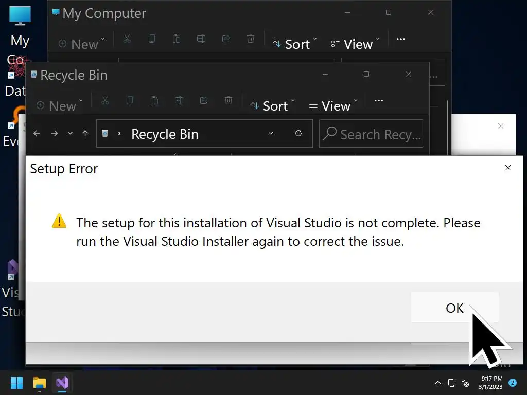
Task: Close the white window behind the dialogs
Action: tap(500, 126)
